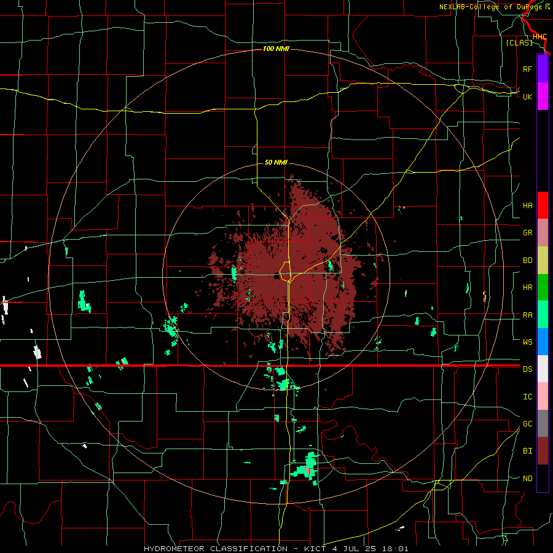Click the pinkish GR legend swatch
Viewport: 553px width, 553px height.
tap(543, 233)
